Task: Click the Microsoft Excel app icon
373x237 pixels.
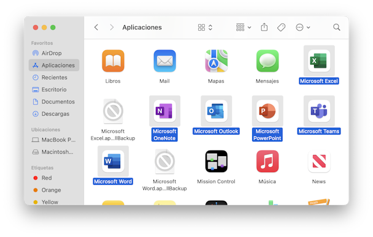Action: (319, 61)
